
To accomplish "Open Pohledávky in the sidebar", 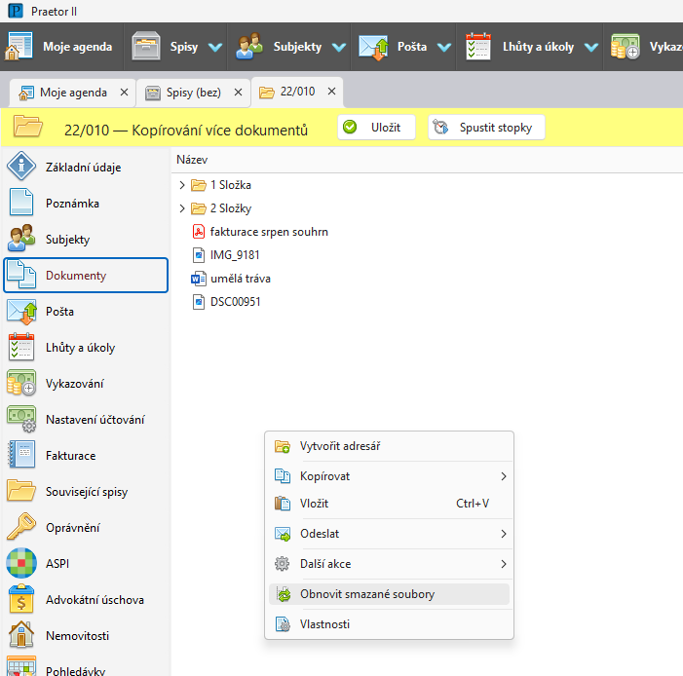I will click(x=86, y=666).
